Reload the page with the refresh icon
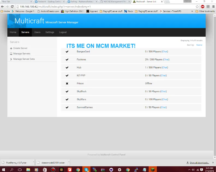Screen dimensions: 216x172 click(12, 7)
